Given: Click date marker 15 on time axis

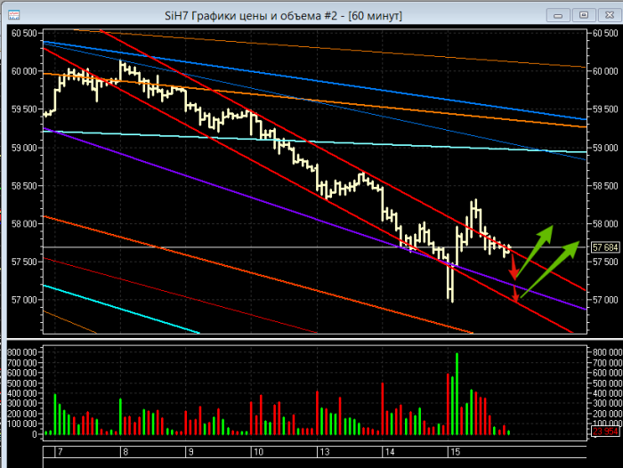Looking at the screenshot, I should (x=455, y=452).
